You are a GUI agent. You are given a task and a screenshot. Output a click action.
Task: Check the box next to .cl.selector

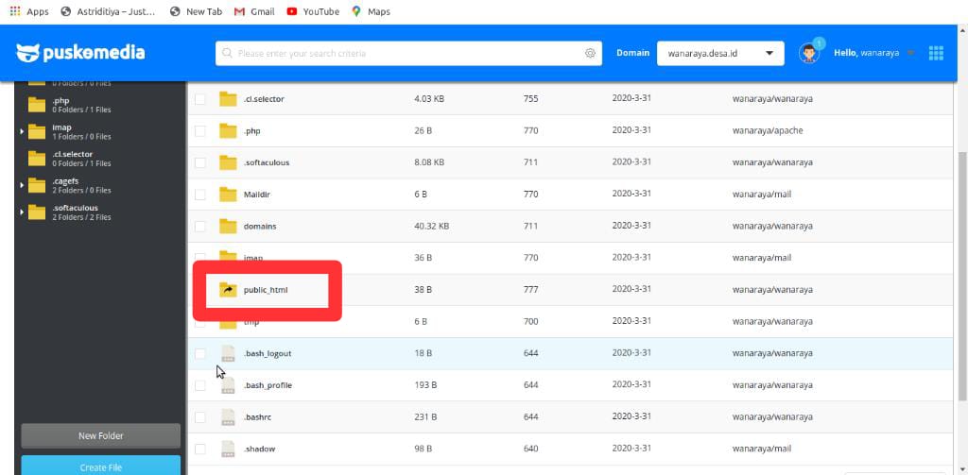coord(199,99)
